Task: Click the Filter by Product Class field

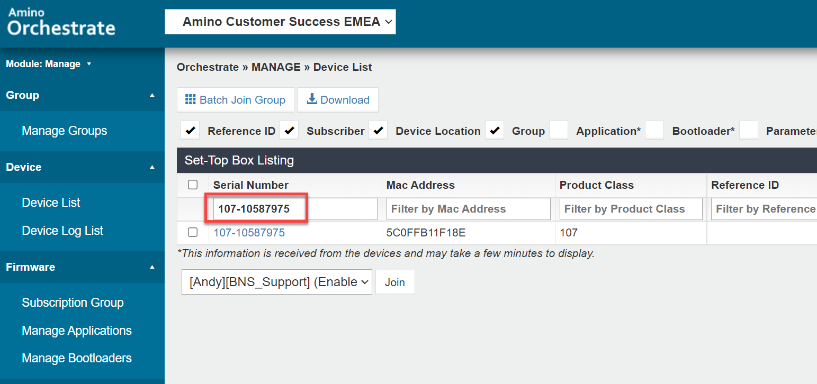Action: pyautogui.click(x=631, y=209)
